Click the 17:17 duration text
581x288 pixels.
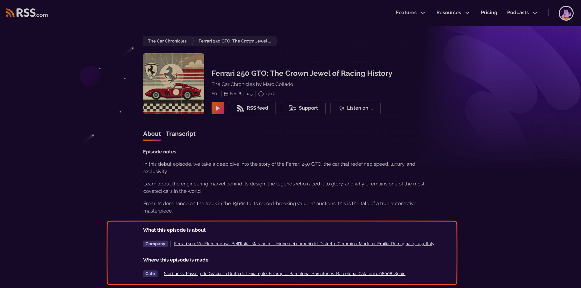270,94
